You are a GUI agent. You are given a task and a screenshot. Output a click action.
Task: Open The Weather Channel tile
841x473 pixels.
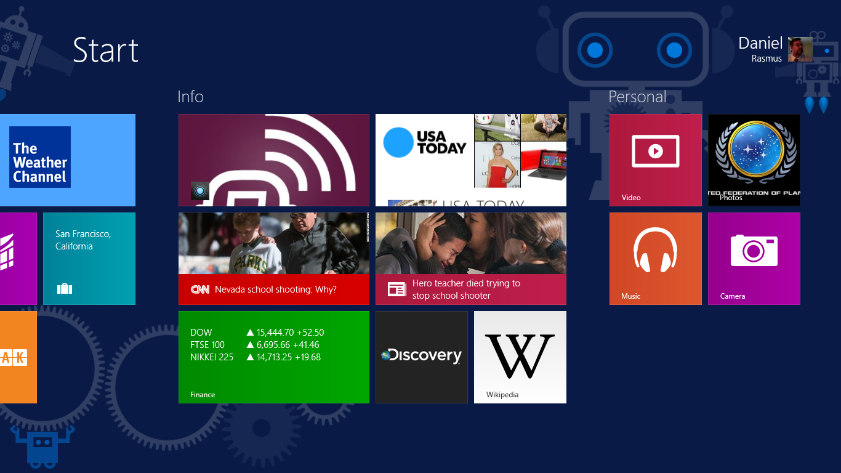pyautogui.click(x=68, y=160)
